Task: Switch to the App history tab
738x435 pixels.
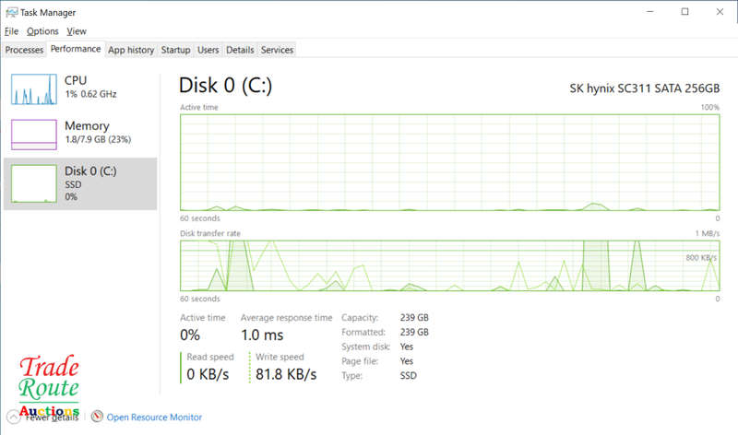Action: (131, 50)
